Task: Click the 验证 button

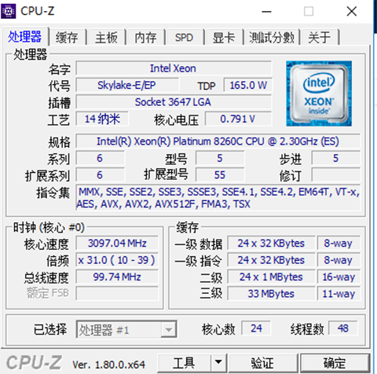Action: pos(263,362)
